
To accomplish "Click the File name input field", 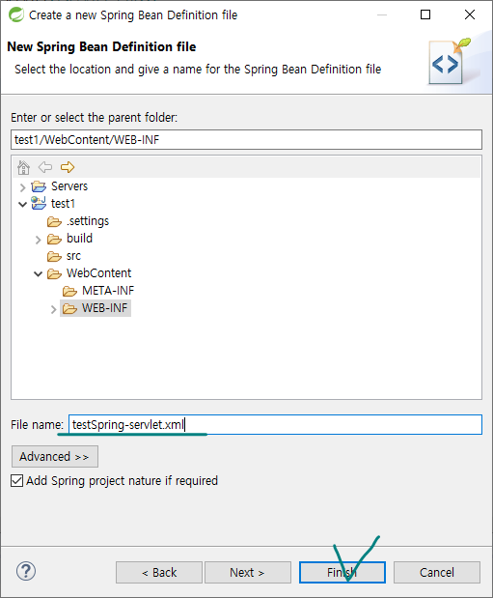I will click(275, 424).
